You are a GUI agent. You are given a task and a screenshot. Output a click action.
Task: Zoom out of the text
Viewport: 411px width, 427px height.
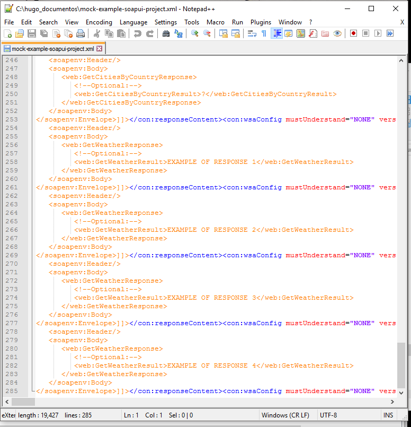coord(207,33)
